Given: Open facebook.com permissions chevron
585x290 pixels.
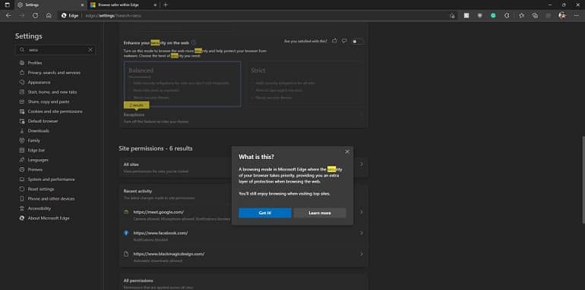Looking at the screenshot, I should (361, 232).
